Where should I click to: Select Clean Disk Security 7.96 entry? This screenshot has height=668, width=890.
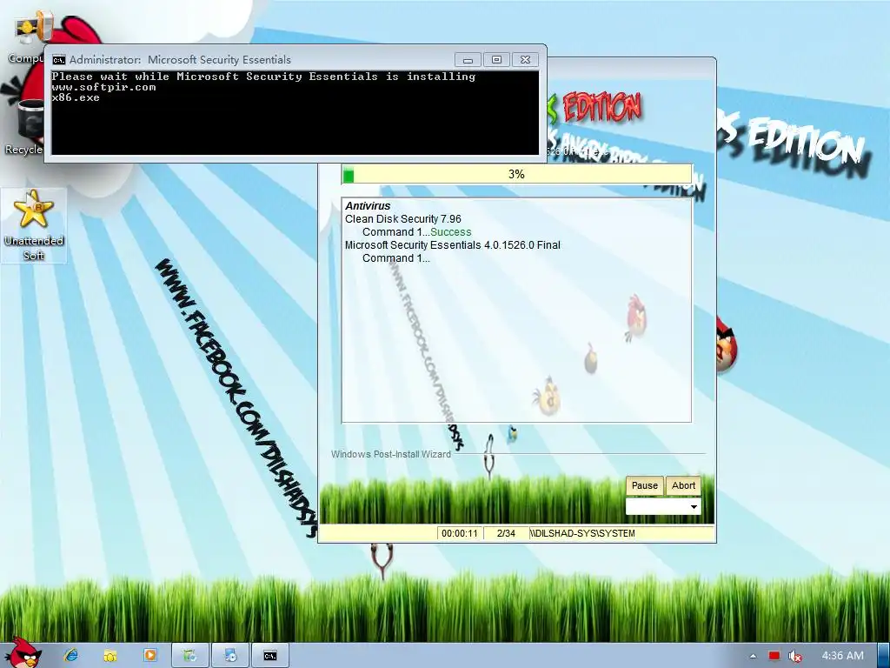click(x=403, y=219)
